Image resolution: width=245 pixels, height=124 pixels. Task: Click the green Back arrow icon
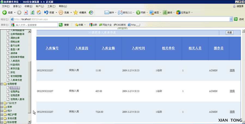pyautogui.click(x=5, y=12)
